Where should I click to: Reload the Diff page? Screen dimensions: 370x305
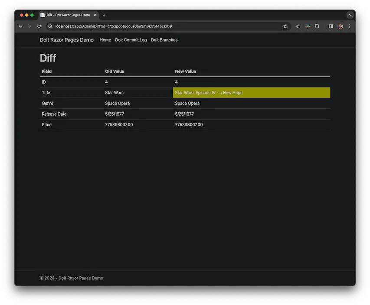click(39, 26)
